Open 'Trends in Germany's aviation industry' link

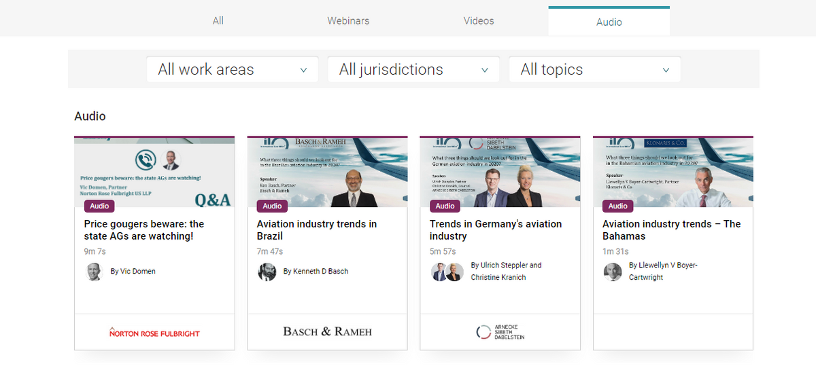(x=496, y=230)
